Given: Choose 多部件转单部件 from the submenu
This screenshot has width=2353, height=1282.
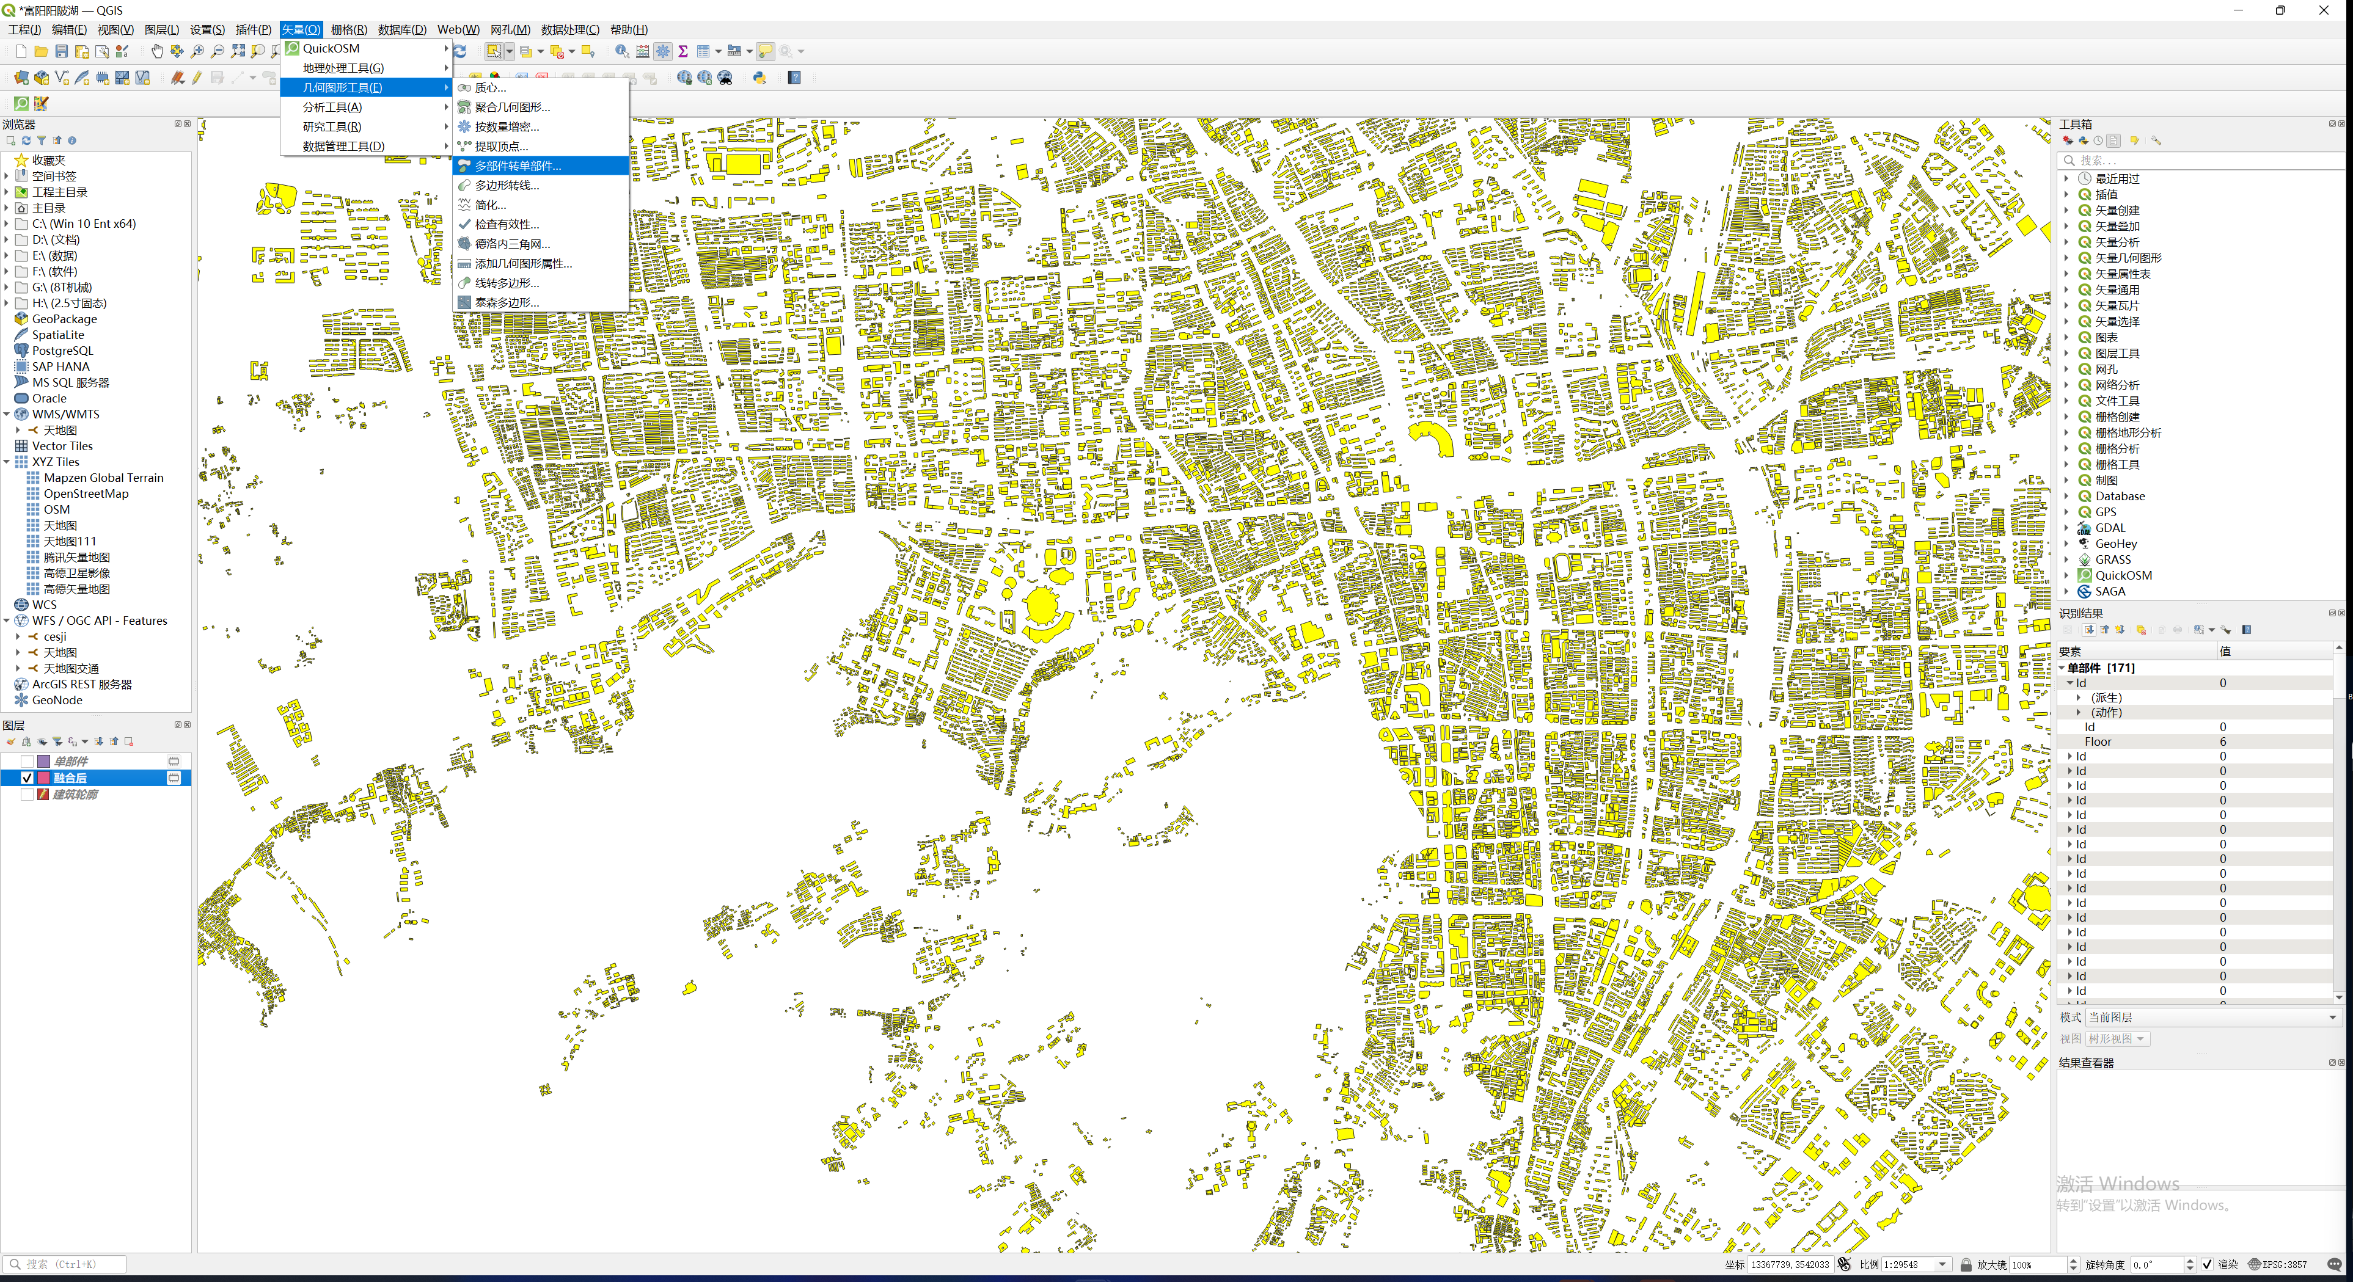Looking at the screenshot, I should tap(518, 166).
